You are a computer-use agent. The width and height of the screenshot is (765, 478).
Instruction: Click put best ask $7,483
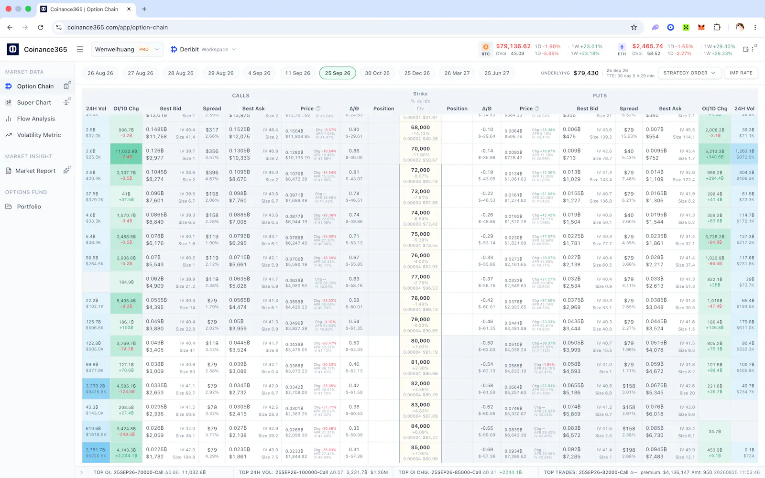[655, 456]
